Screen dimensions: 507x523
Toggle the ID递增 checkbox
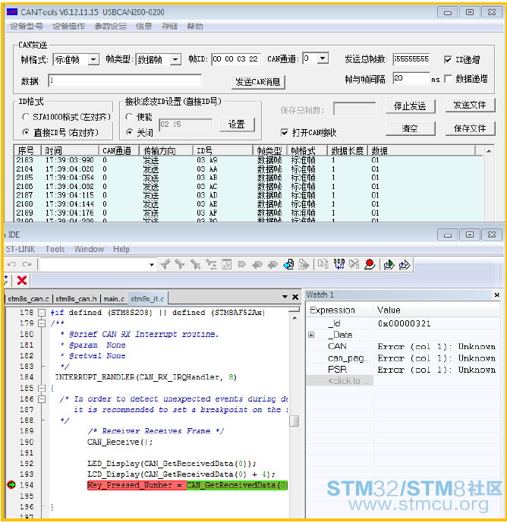(448, 60)
